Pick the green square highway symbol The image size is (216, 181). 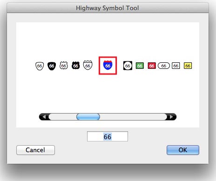tap(140, 66)
